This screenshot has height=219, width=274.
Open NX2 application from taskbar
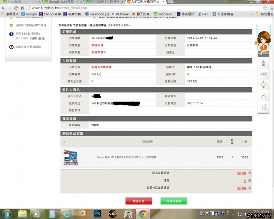pyautogui.click(x=113, y=214)
